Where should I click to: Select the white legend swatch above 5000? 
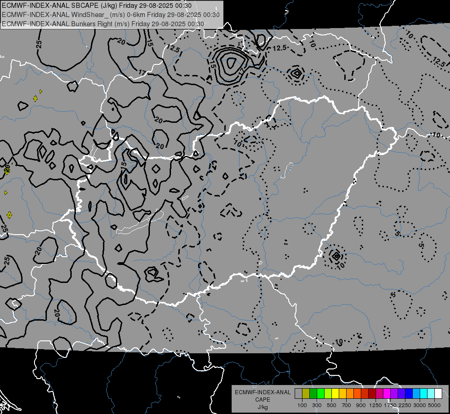point(438,394)
